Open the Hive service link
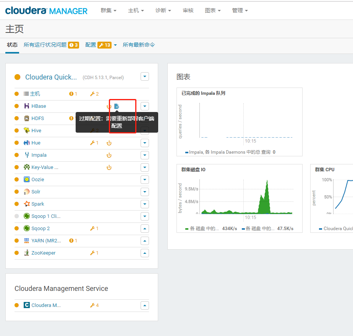 click(x=36, y=131)
